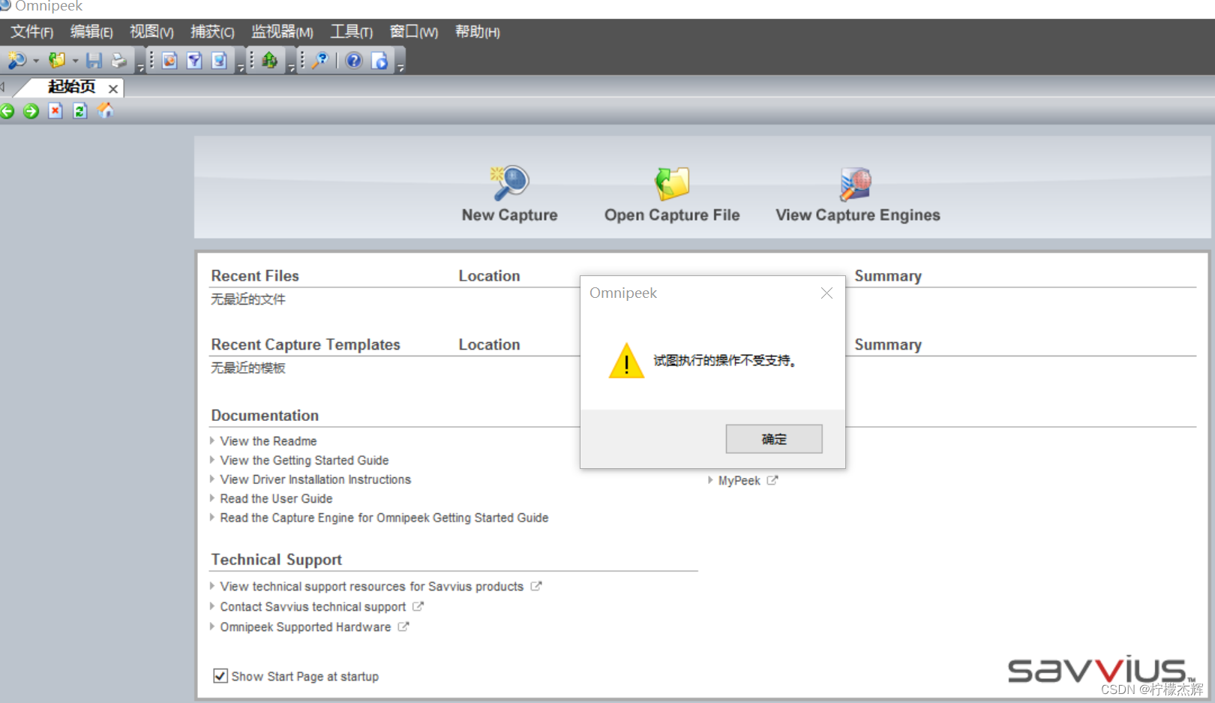Image resolution: width=1215 pixels, height=703 pixels.
Task: Click the Save floppy disk toolbar icon
Action: pos(94,60)
